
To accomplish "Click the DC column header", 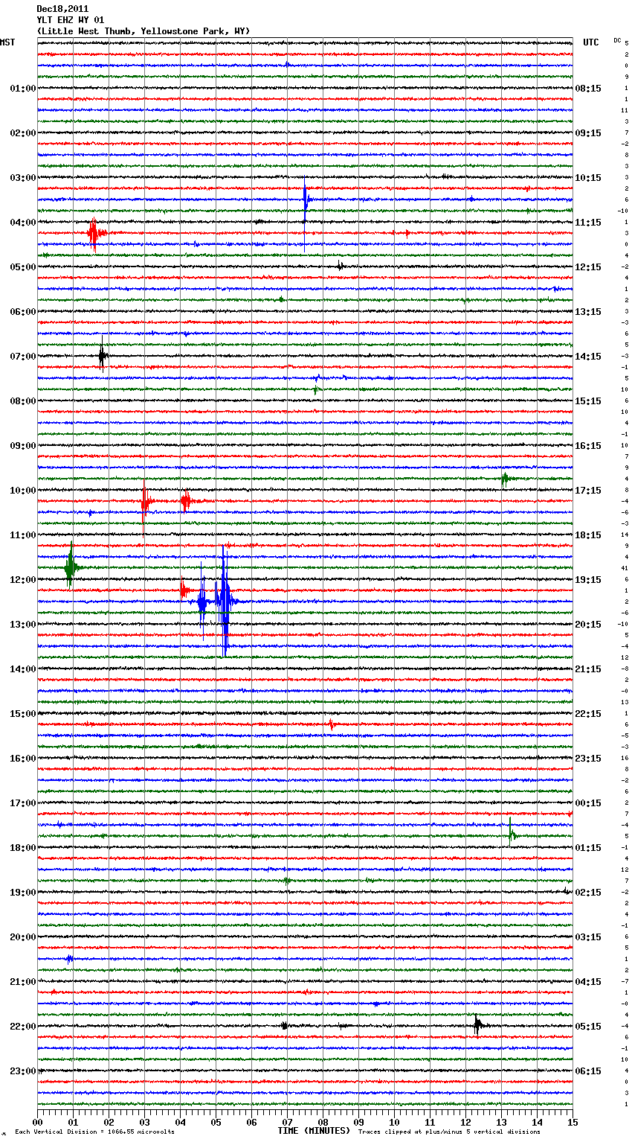I will tap(617, 40).
